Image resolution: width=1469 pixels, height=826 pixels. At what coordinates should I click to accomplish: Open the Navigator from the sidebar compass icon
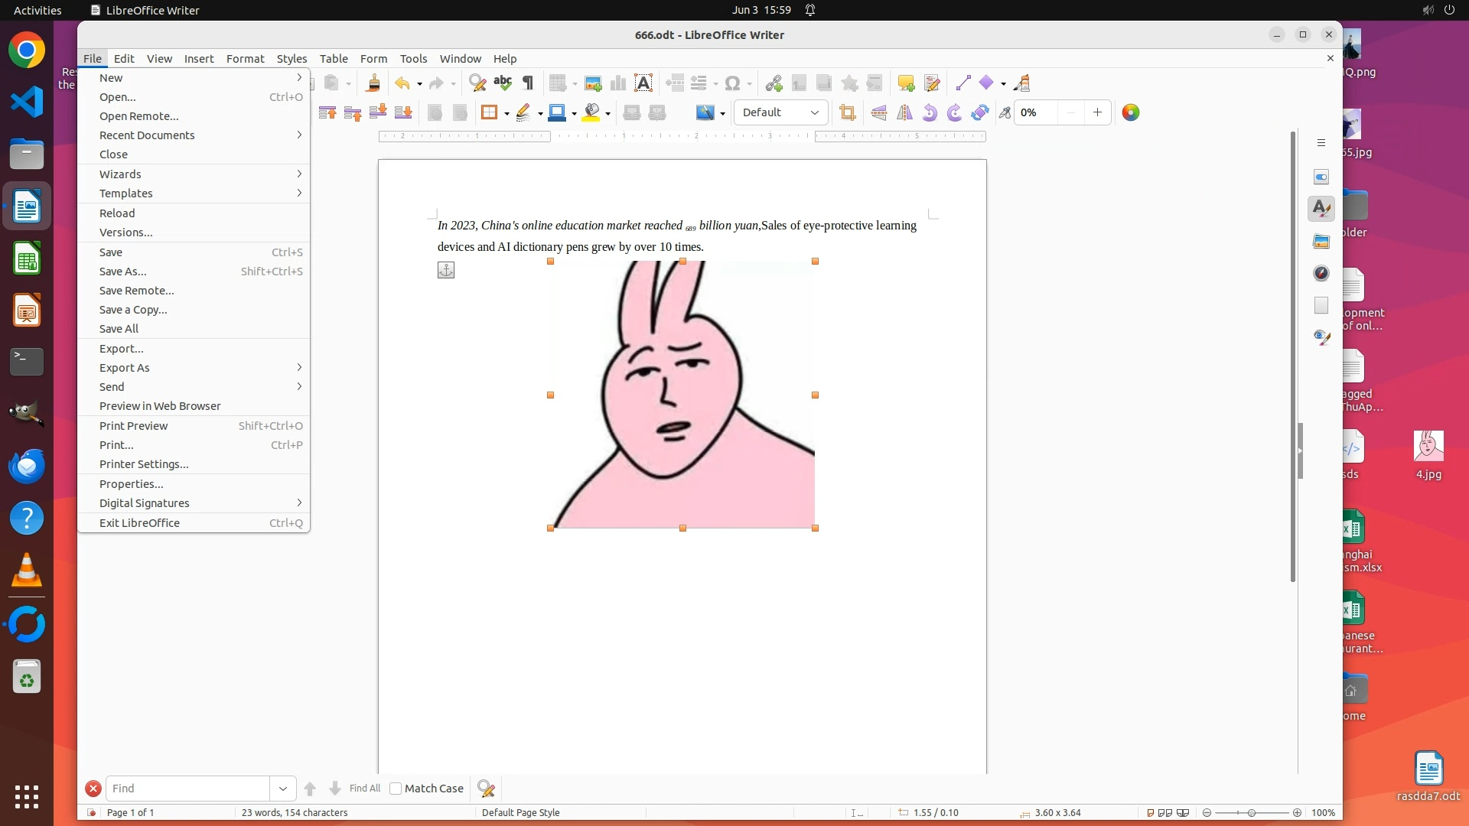pyautogui.click(x=1321, y=273)
